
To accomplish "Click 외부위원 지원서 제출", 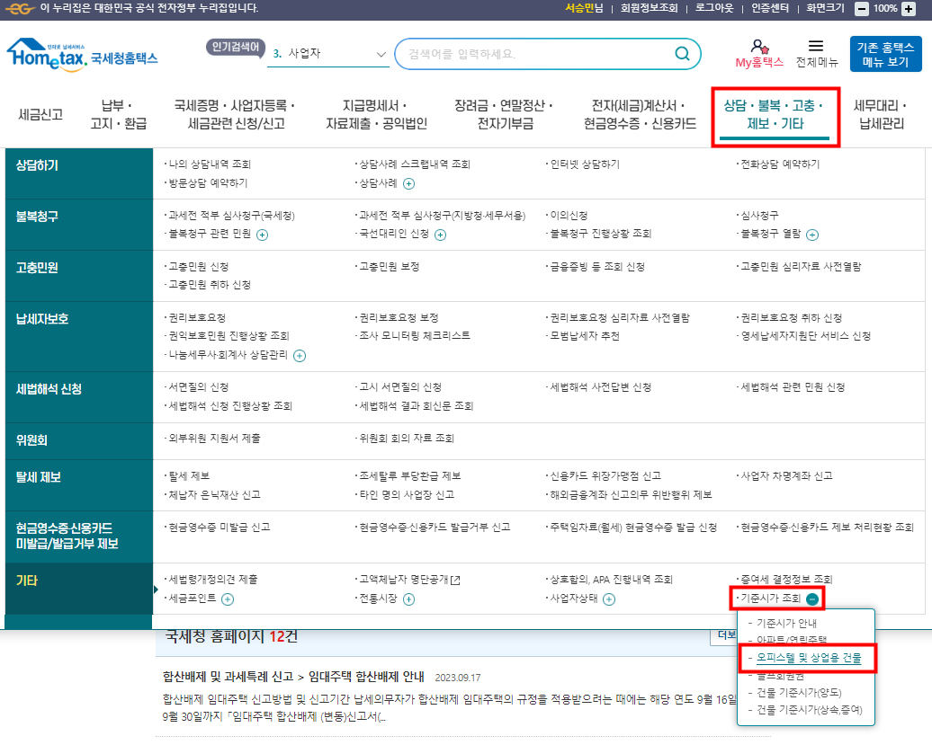I will point(215,438).
